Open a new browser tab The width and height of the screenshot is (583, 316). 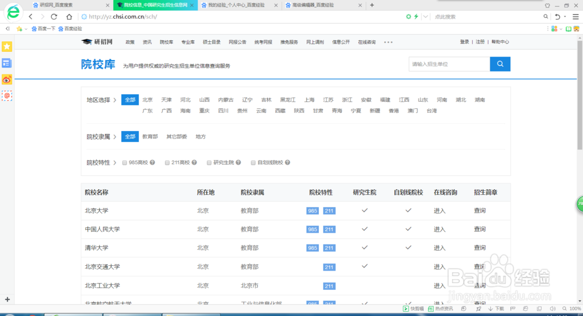[x=372, y=5]
